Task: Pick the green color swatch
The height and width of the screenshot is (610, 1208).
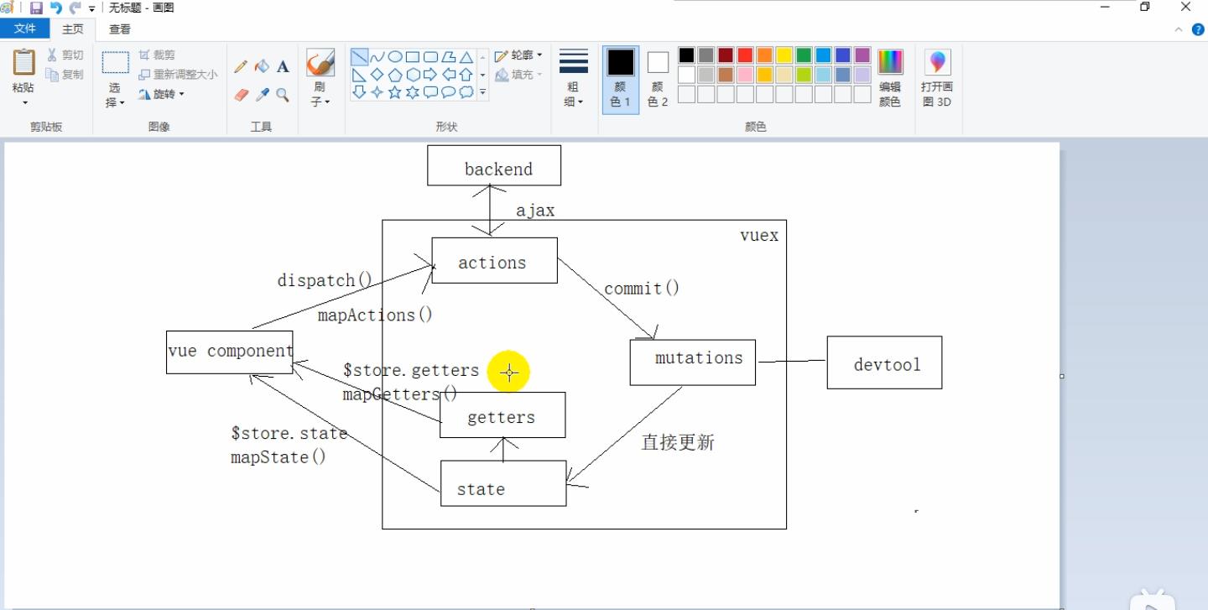Action: click(804, 55)
